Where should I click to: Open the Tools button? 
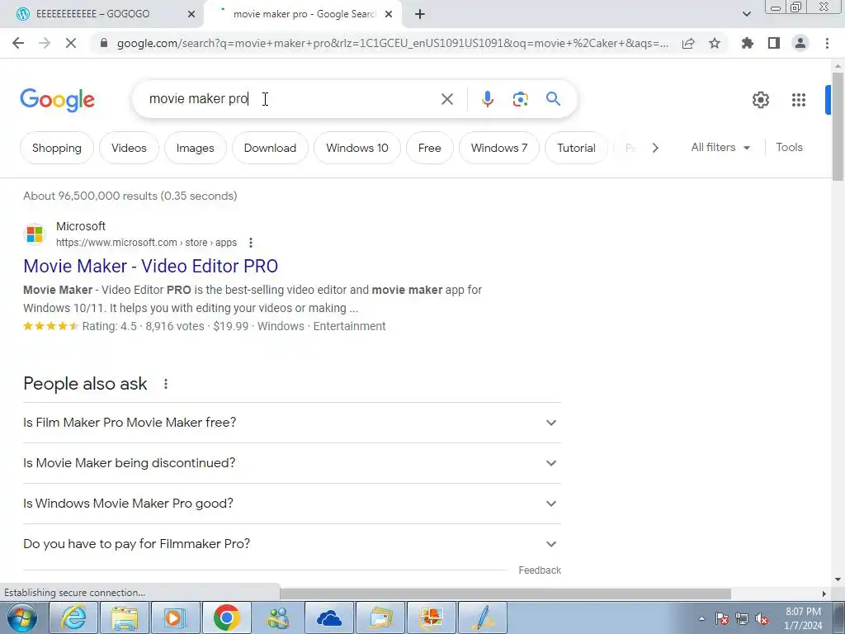click(789, 147)
